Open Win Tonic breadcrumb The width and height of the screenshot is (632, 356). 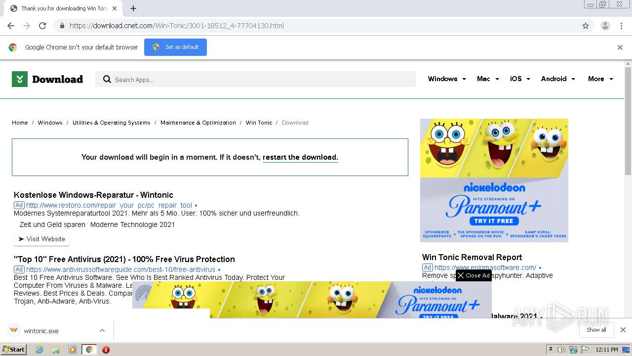(259, 123)
